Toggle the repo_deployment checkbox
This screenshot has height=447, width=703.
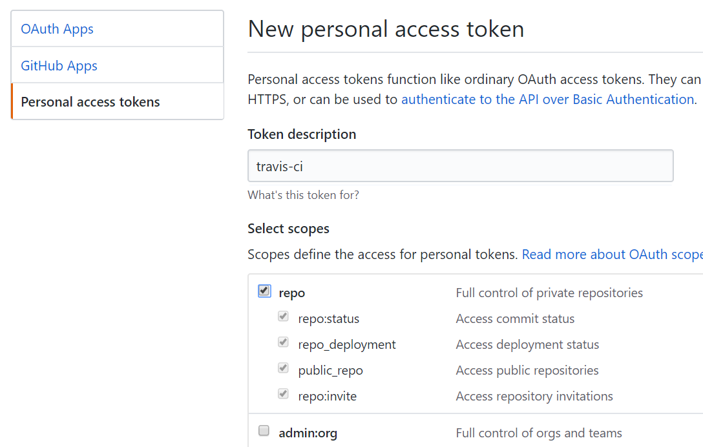tap(283, 342)
